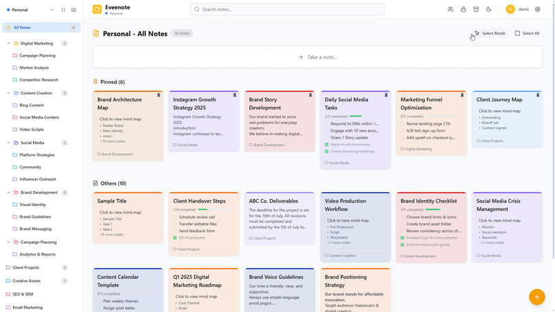Enable Select Mode
The image size is (555, 312).
[490, 33]
